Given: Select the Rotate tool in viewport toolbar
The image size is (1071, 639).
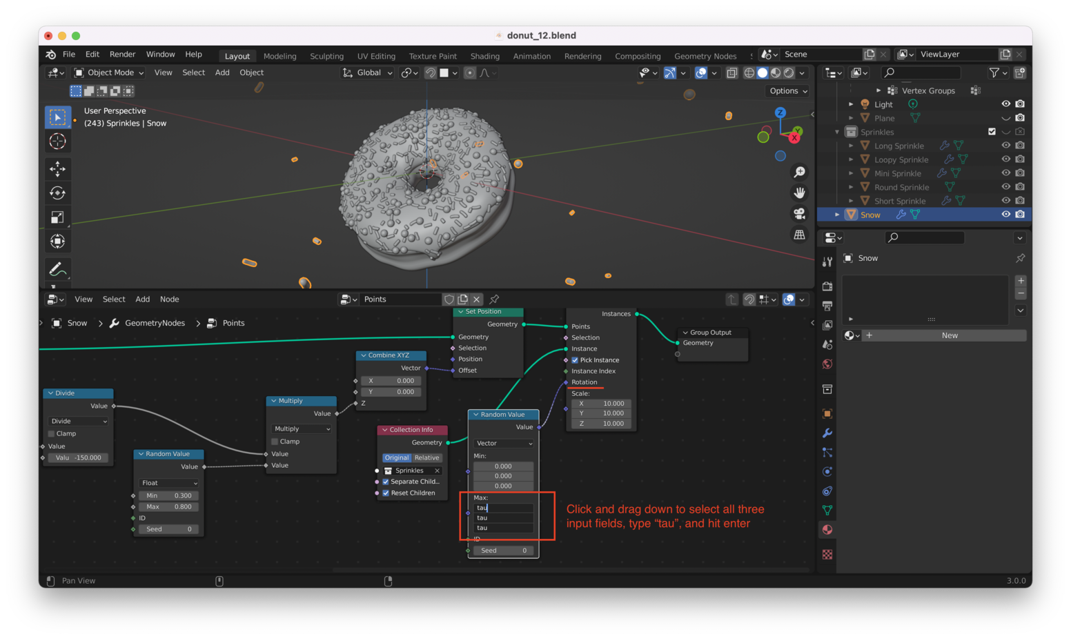Looking at the screenshot, I should (57, 193).
